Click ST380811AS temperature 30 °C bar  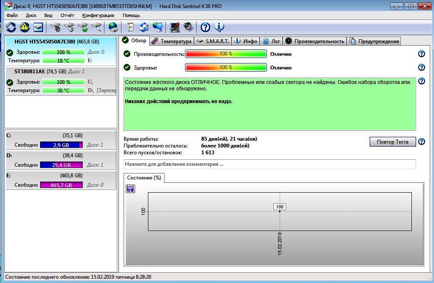point(64,90)
